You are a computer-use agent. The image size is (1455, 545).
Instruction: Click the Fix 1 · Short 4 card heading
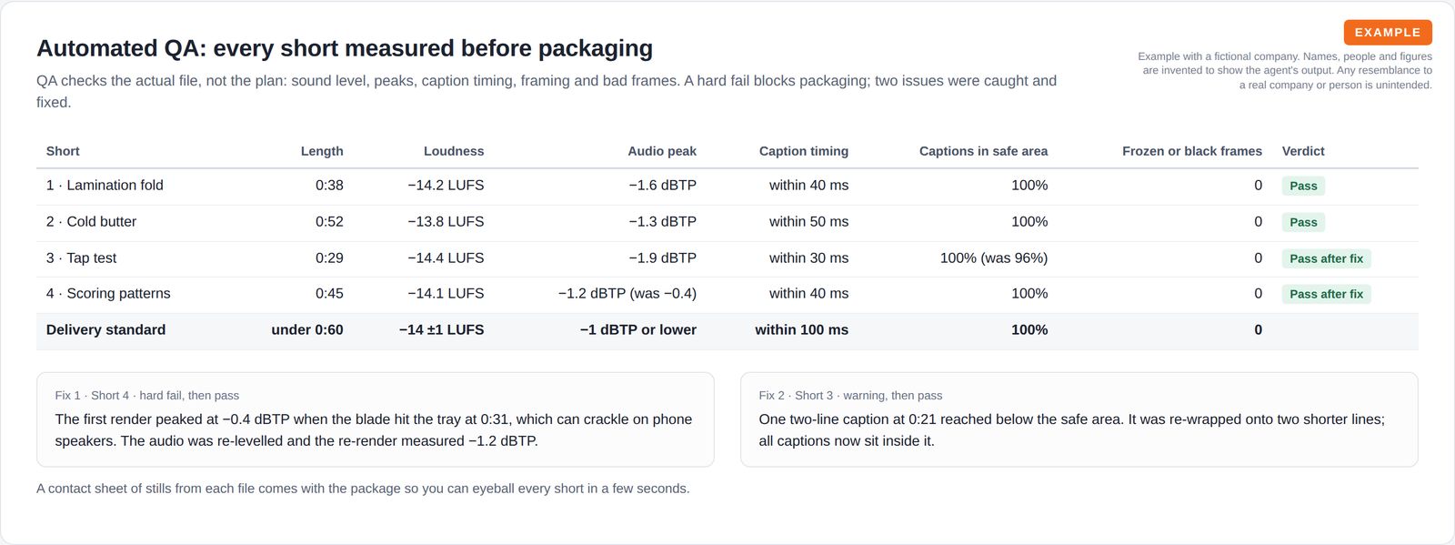147,395
